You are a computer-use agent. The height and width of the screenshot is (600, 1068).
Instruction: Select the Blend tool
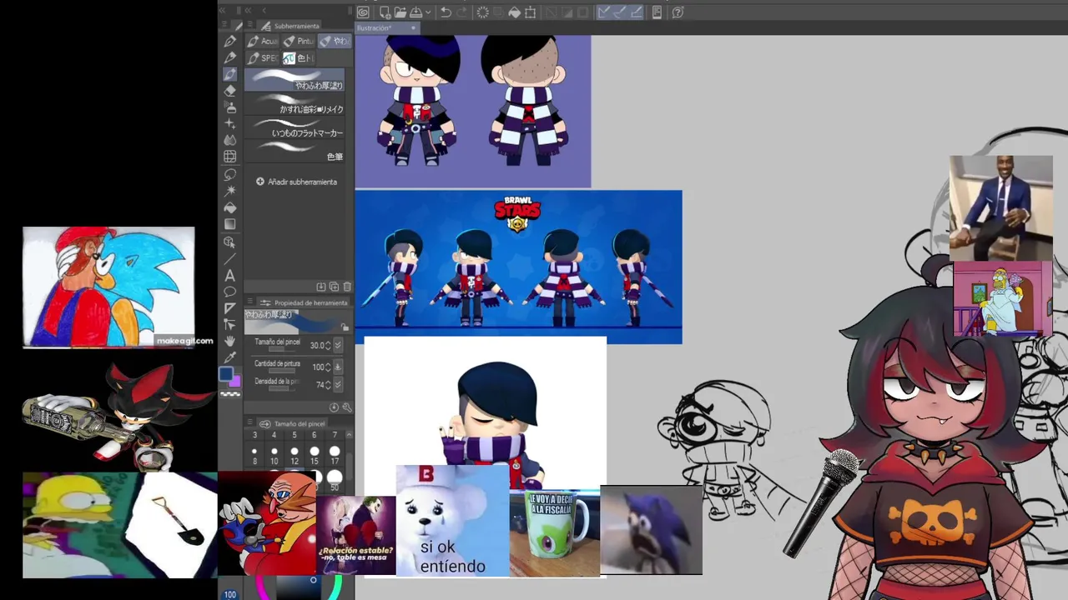[x=229, y=140]
